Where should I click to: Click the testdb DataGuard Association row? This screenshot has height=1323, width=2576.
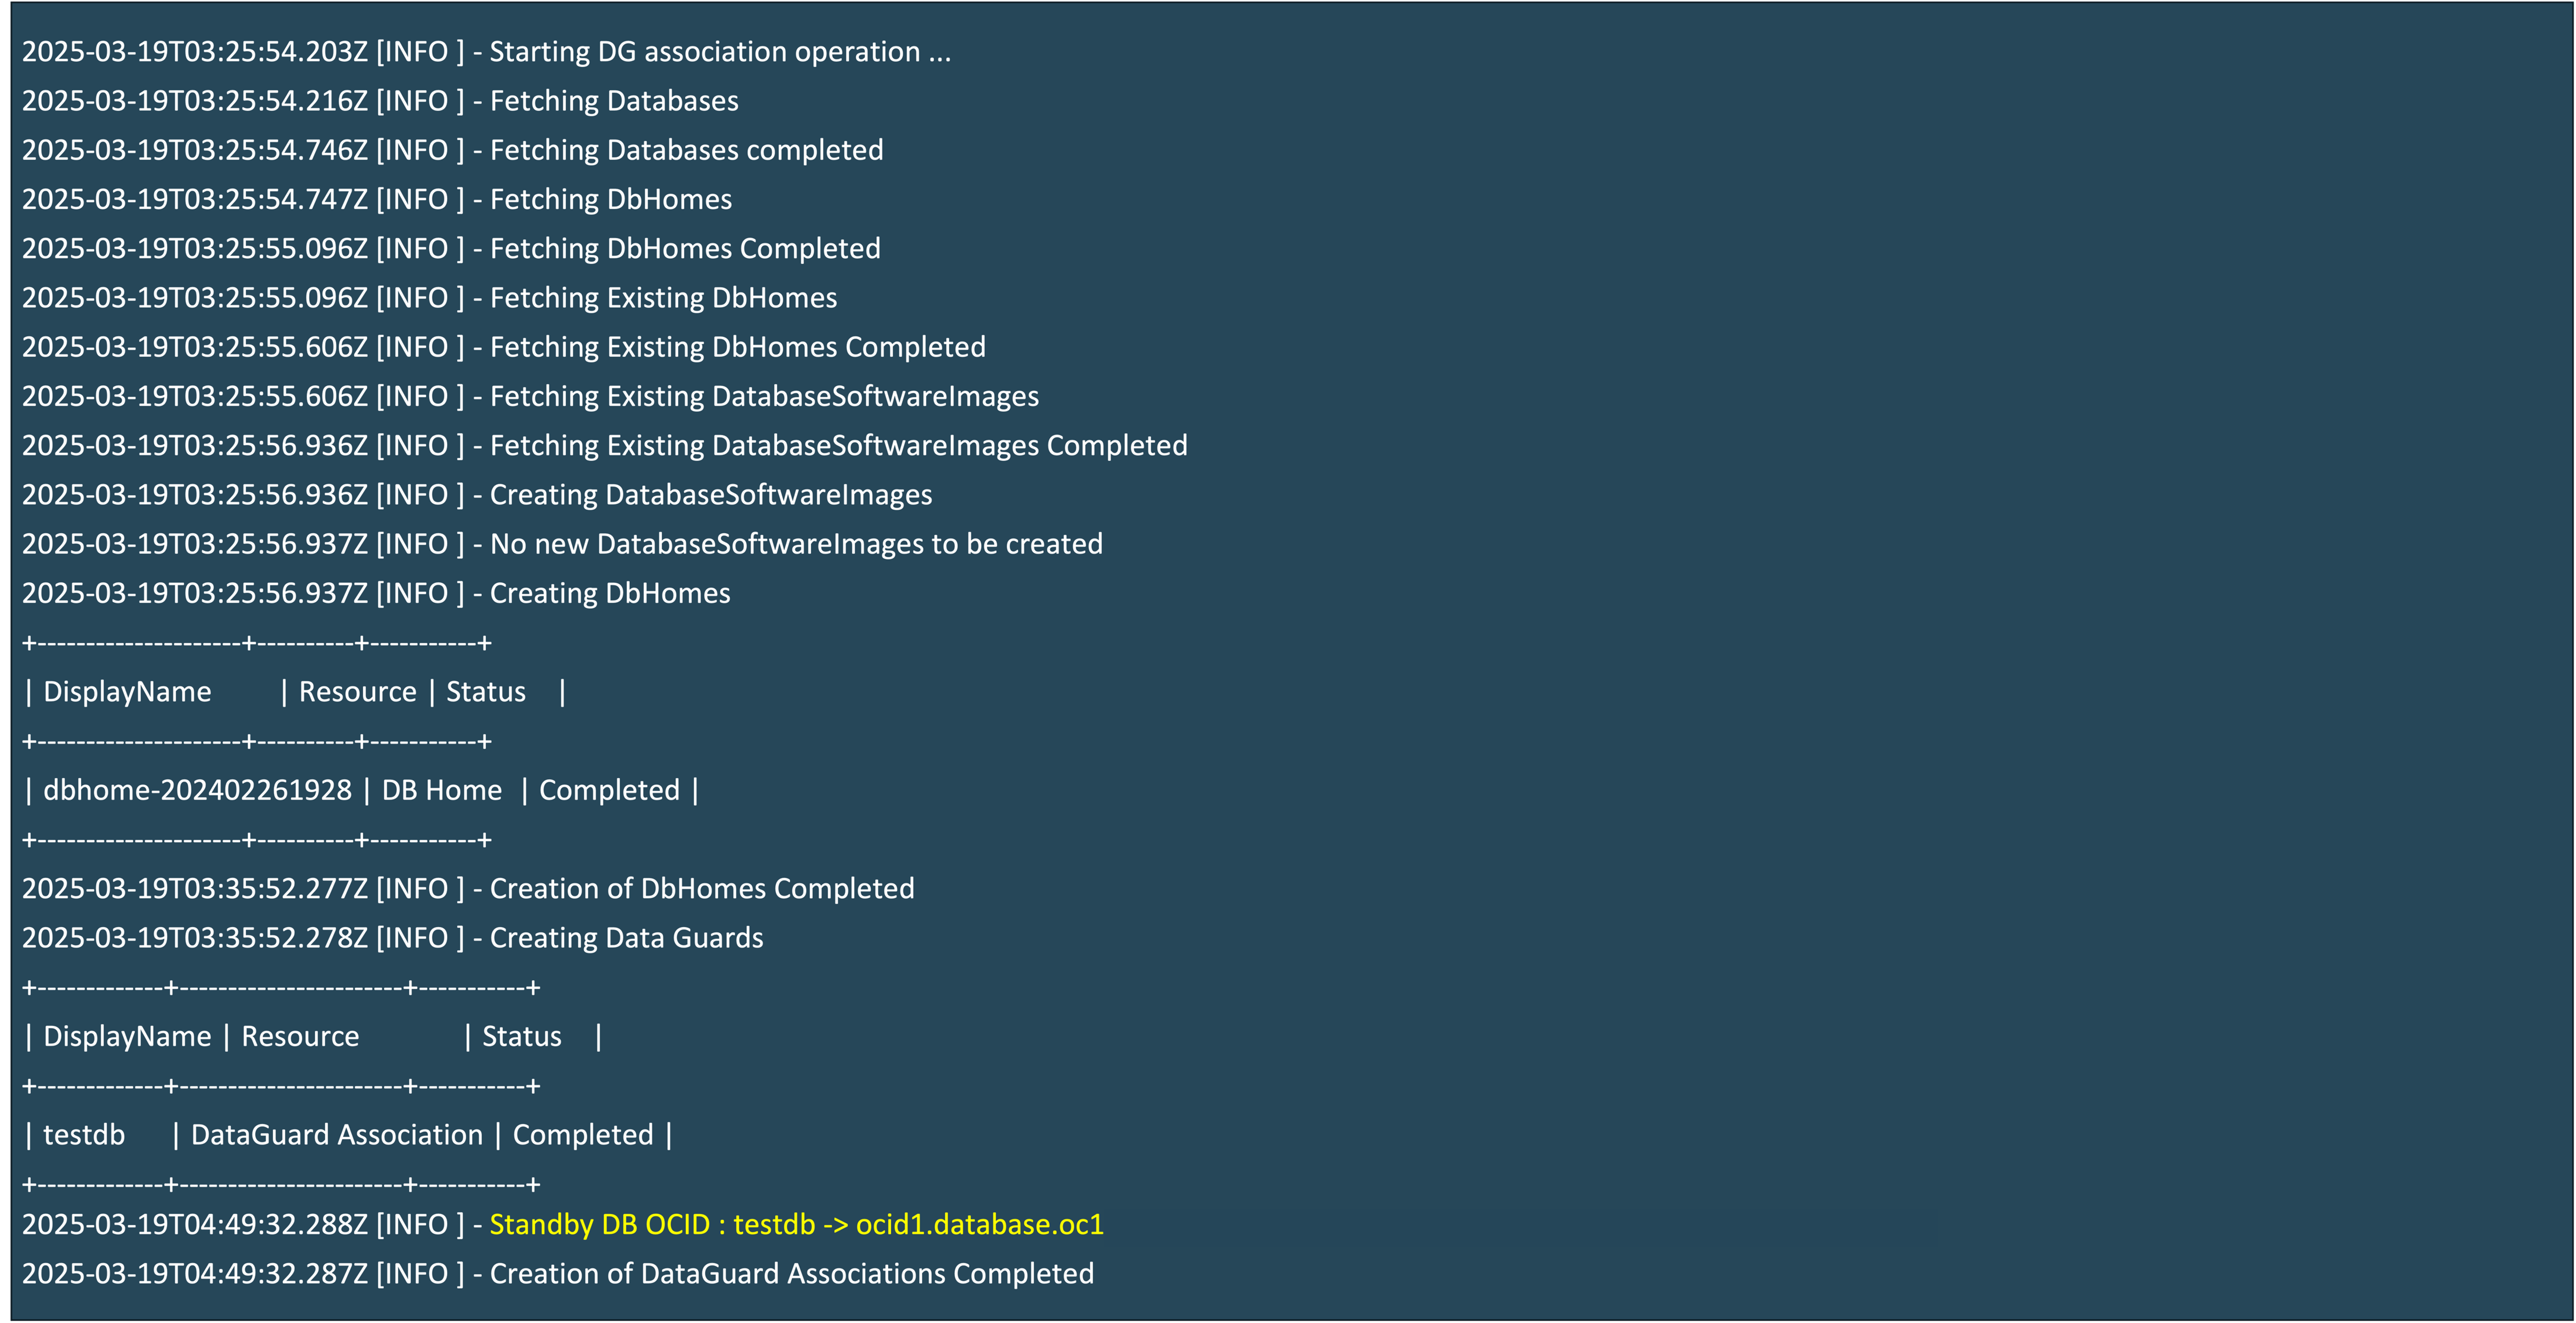(x=348, y=1134)
